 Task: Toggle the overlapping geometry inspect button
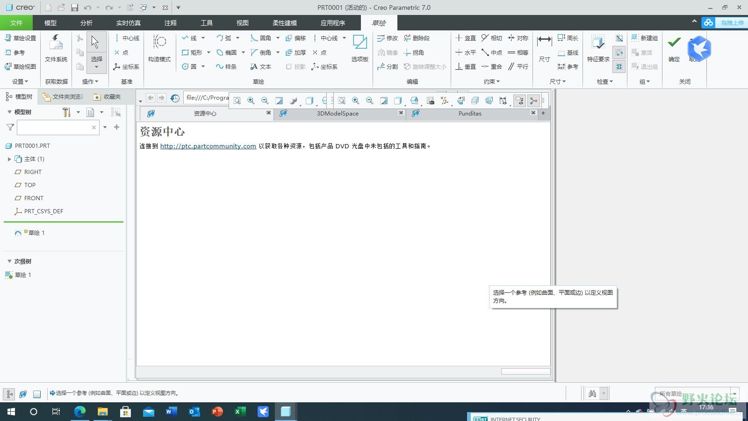click(619, 38)
